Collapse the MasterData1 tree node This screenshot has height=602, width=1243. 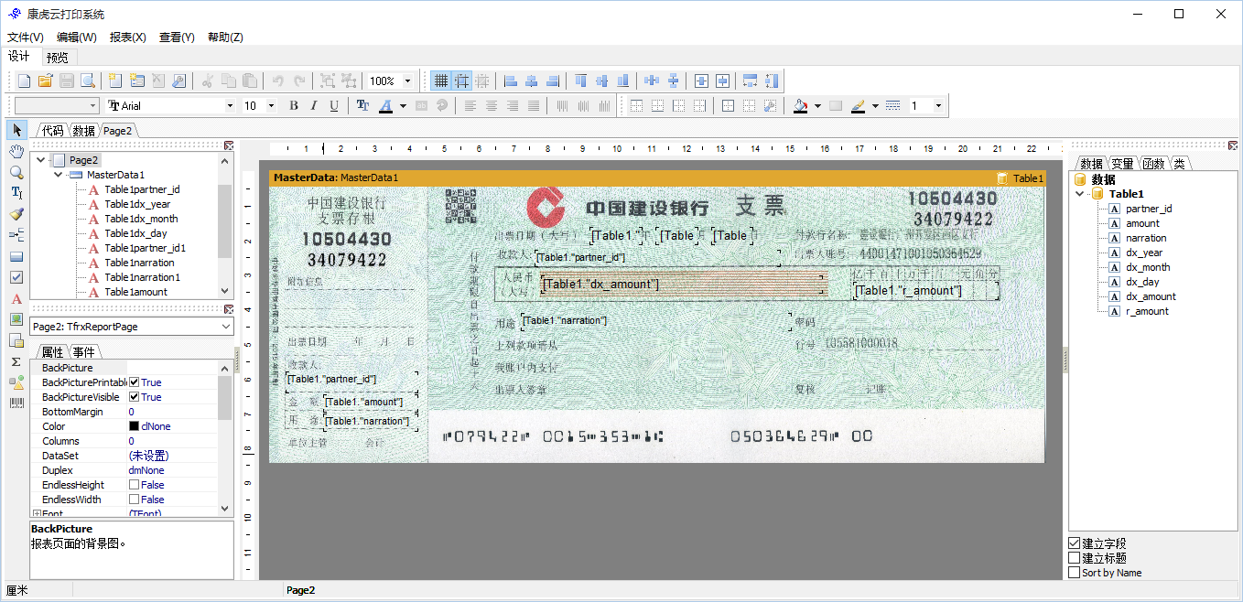(59, 175)
